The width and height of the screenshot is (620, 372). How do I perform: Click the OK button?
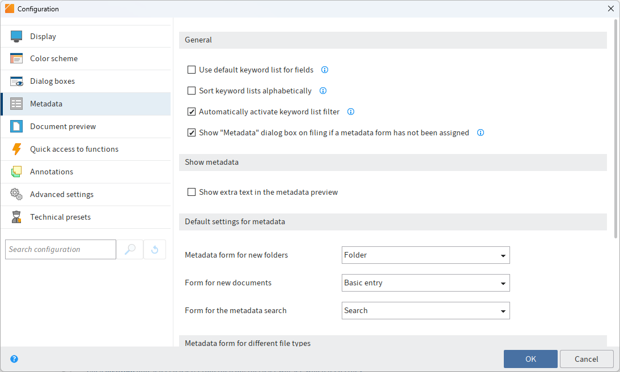click(x=530, y=358)
